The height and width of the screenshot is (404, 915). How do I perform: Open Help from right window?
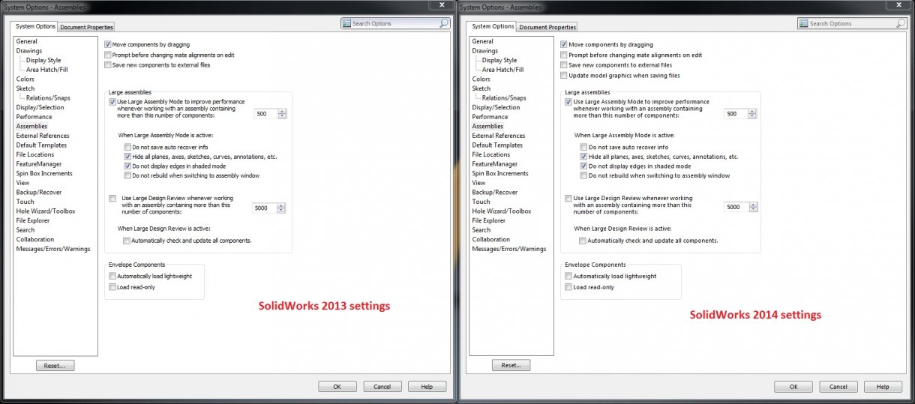coord(883,387)
